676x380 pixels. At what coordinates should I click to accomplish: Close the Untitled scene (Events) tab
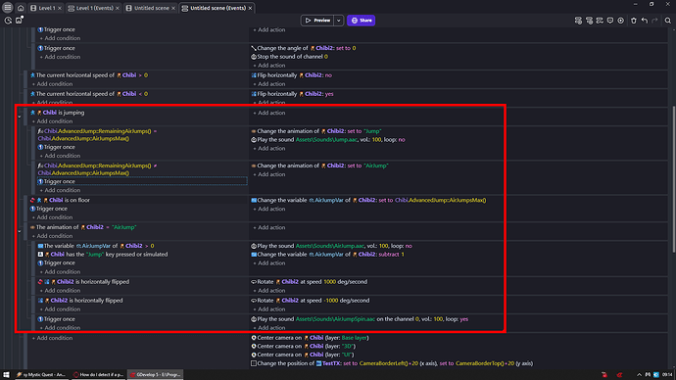(x=250, y=8)
